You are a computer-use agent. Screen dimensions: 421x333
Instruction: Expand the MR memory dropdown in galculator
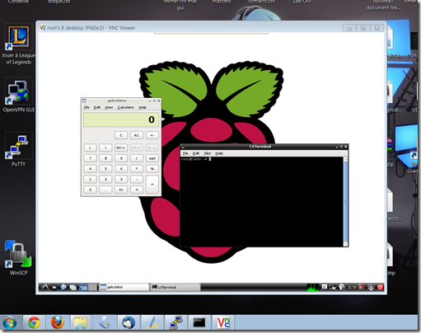pos(136,148)
